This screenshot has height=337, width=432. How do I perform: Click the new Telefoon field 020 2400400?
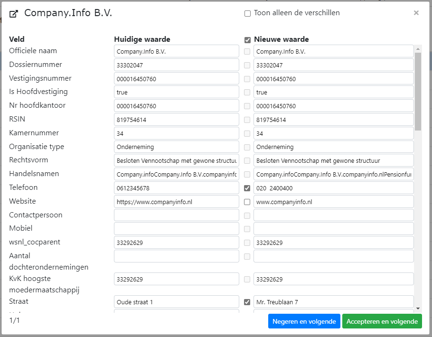click(333, 188)
